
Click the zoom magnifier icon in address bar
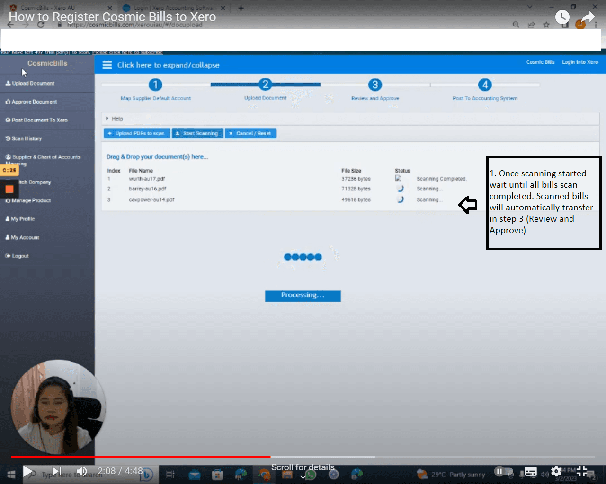pos(516,25)
